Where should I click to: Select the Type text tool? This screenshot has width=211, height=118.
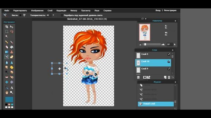(12, 88)
